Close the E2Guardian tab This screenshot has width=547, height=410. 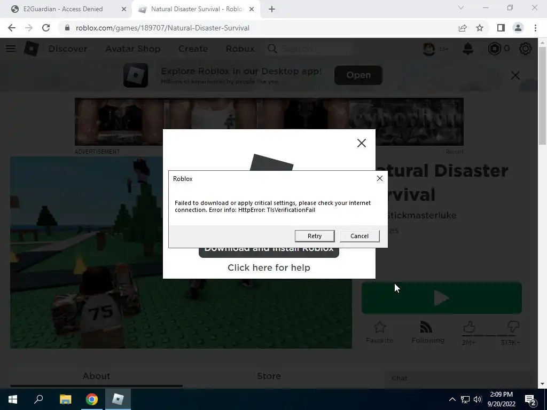point(124,9)
